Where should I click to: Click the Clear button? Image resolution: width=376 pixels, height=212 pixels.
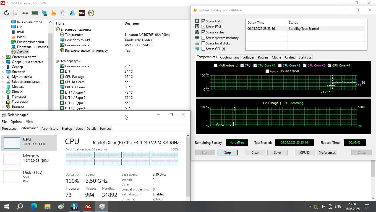pyautogui.click(x=255, y=153)
